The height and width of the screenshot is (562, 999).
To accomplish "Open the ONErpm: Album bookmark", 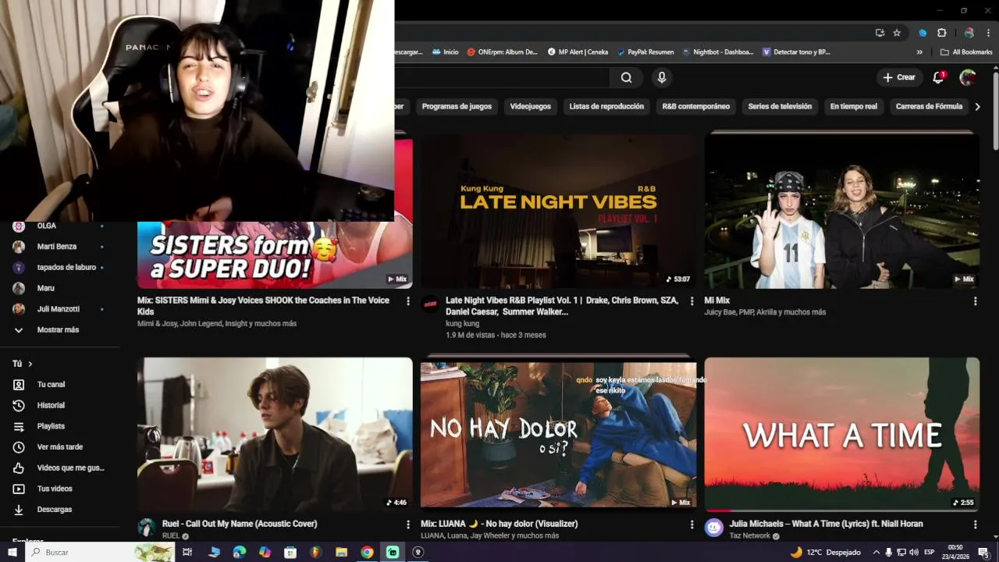I will click(x=503, y=52).
